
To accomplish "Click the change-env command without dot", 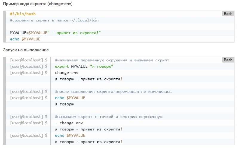I will 67,73.
